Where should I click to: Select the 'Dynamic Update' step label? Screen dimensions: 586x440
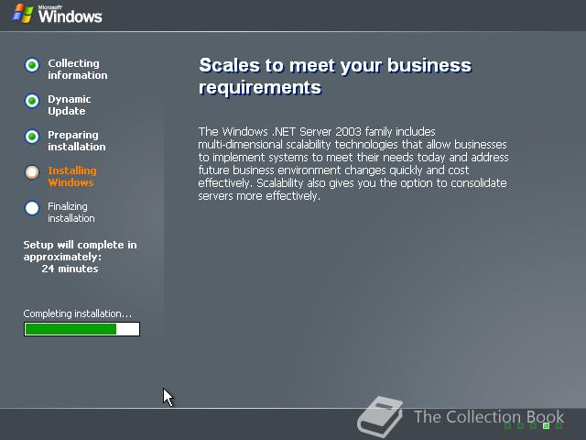[x=70, y=105]
